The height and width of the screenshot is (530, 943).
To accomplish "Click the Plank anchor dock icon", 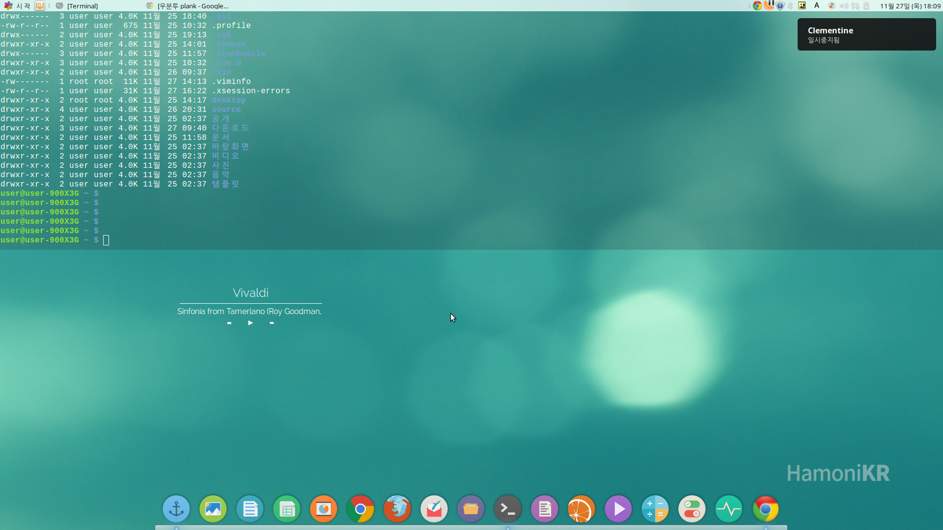I will pos(176,509).
